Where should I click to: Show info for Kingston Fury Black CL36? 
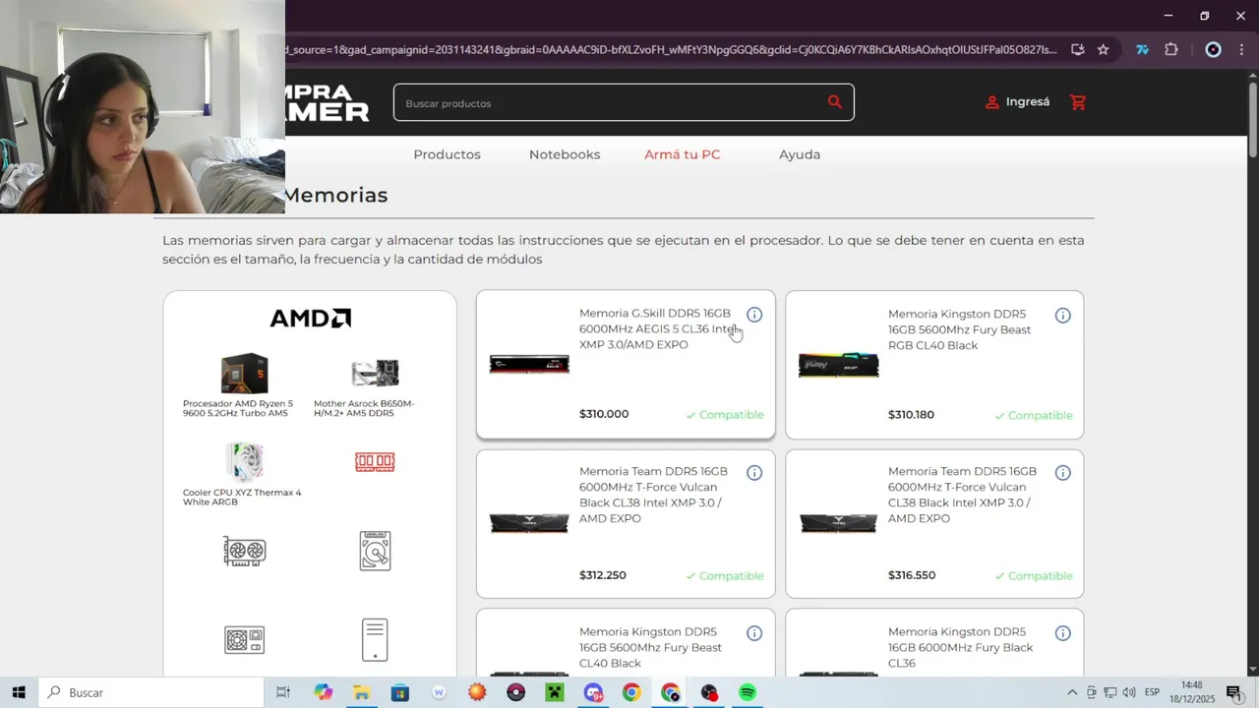tap(1063, 633)
